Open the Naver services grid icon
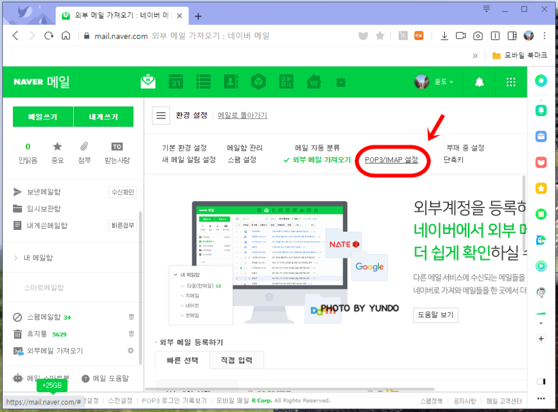 click(511, 82)
